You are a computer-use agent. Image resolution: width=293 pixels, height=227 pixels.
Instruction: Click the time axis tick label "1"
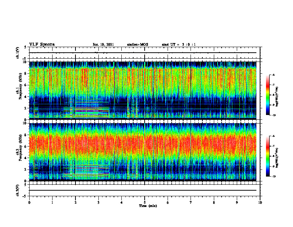pyautogui.click(x=52, y=203)
